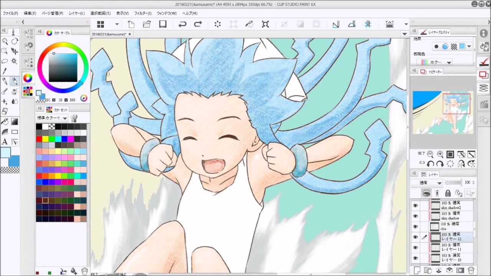Open the ファイル(F) menu
Image resolution: width=491 pixels, height=276 pixels.
tap(10, 13)
